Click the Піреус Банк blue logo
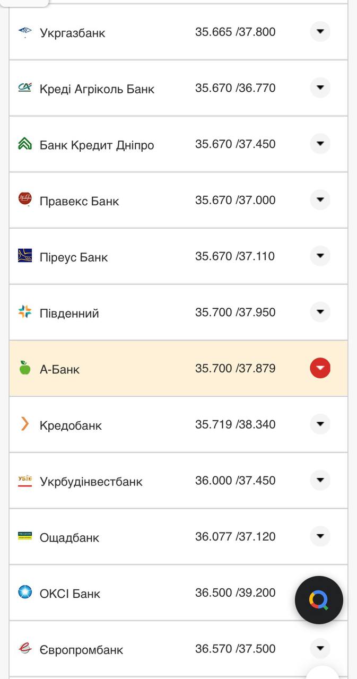 (25, 256)
